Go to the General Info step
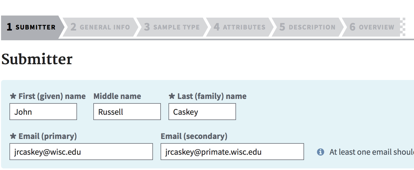This screenshot has height=170, width=414. (x=100, y=27)
